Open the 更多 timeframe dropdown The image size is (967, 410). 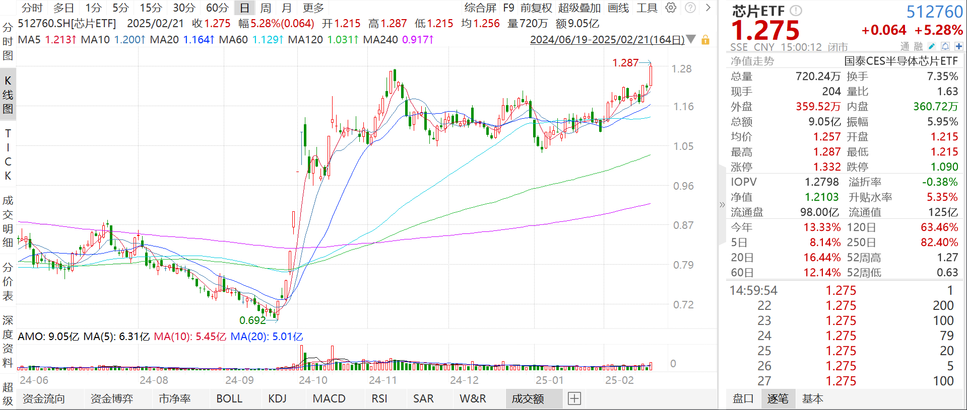point(313,8)
